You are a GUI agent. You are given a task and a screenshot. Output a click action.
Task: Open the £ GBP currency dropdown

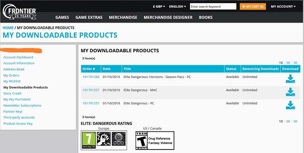(159, 6)
